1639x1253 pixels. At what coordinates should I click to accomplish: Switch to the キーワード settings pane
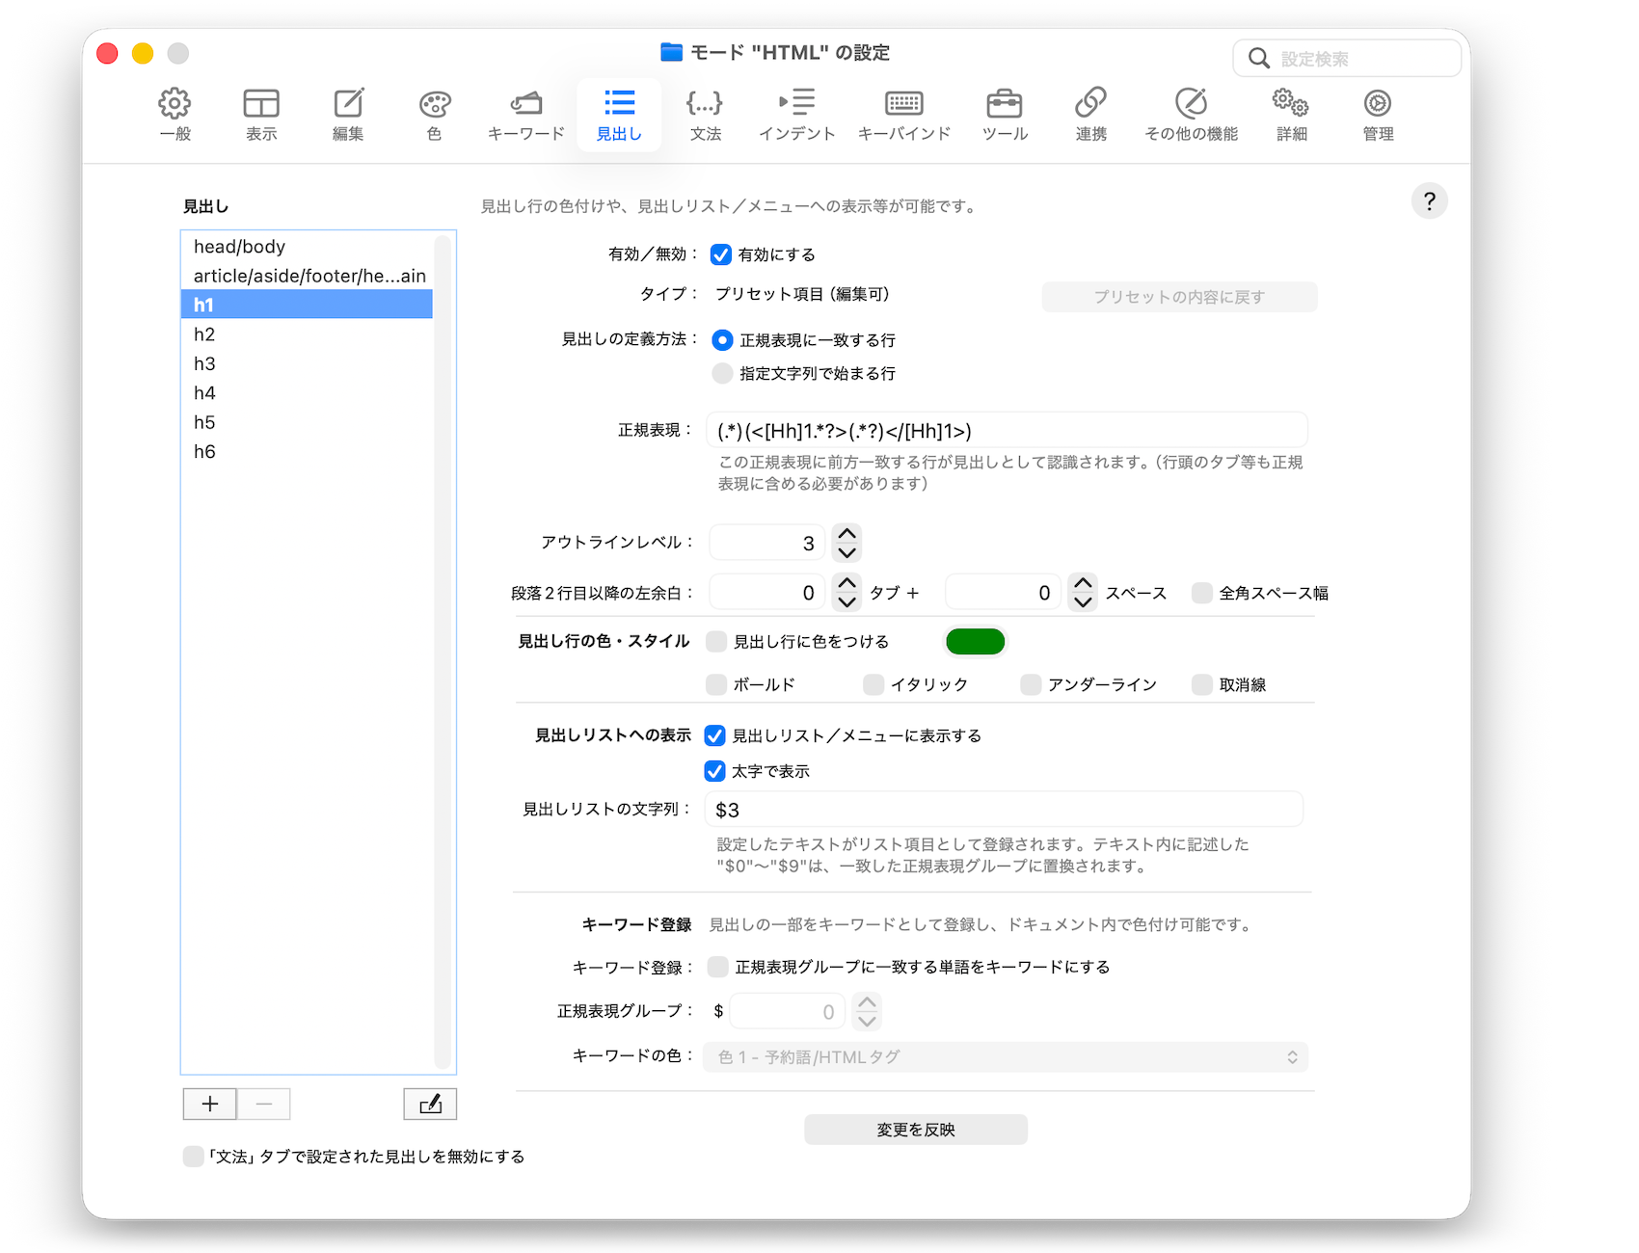coord(525,114)
